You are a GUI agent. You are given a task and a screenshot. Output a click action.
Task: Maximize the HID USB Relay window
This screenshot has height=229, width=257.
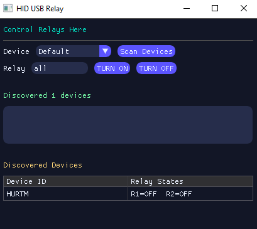pyautogui.click(x=215, y=9)
